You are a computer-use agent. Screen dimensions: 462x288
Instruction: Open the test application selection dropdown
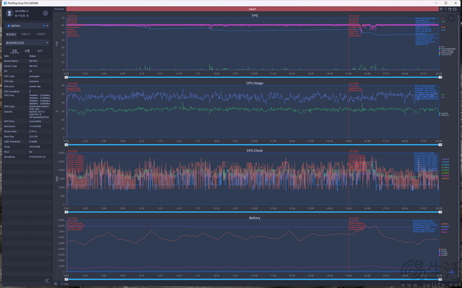[27, 42]
